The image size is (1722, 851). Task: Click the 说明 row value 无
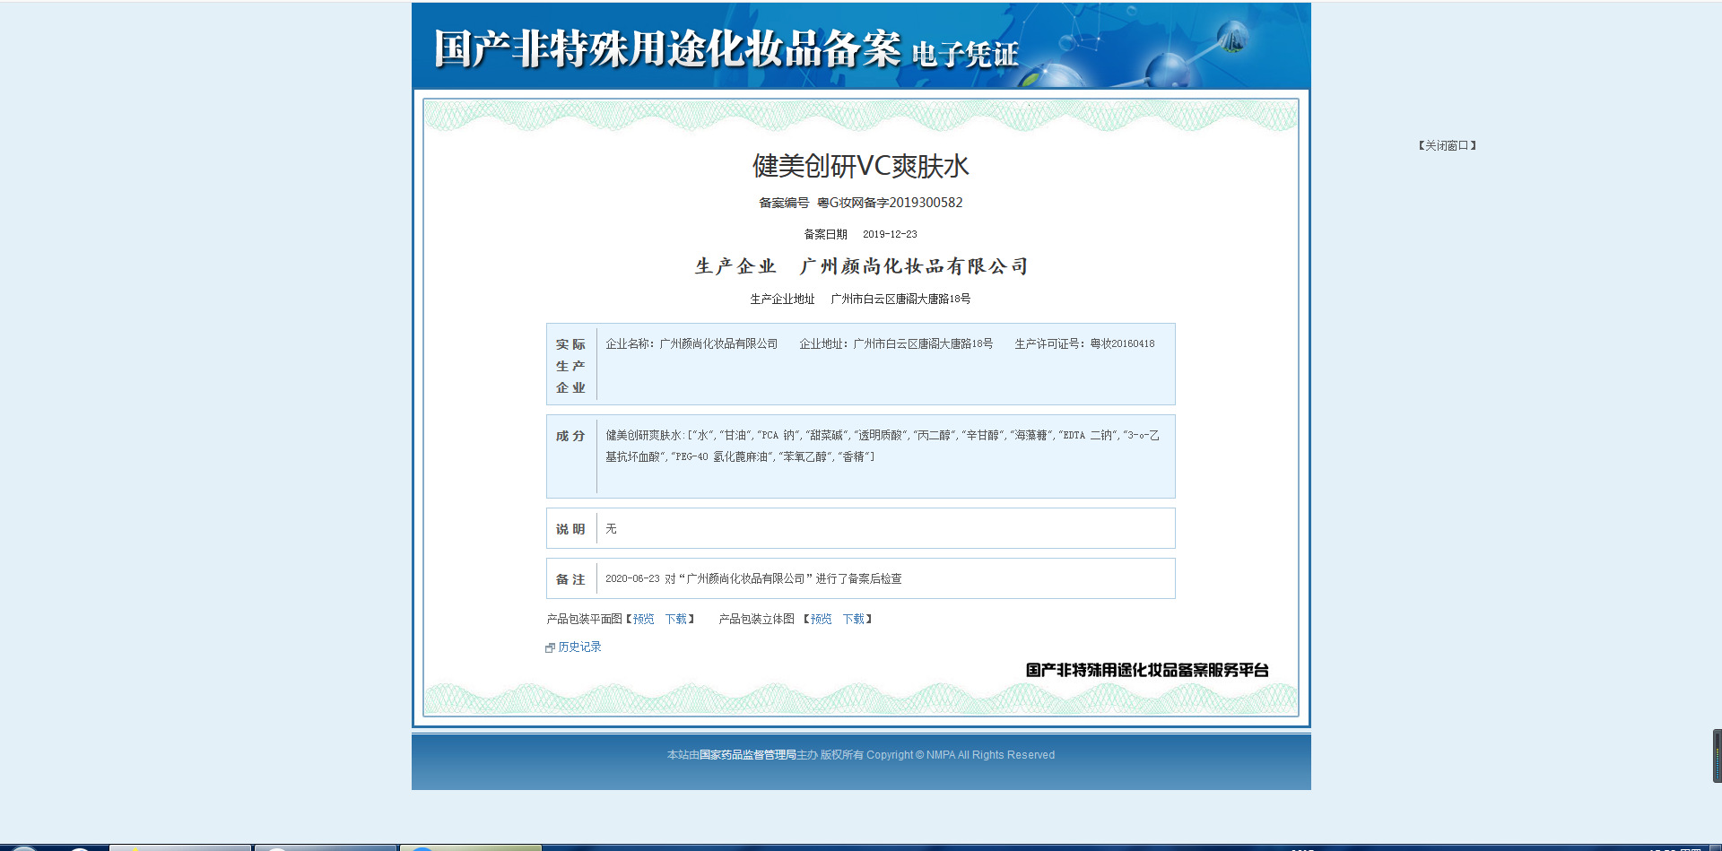pos(611,529)
